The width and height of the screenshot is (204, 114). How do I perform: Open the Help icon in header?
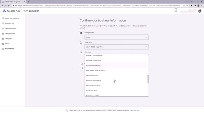click(x=176, y=10)
